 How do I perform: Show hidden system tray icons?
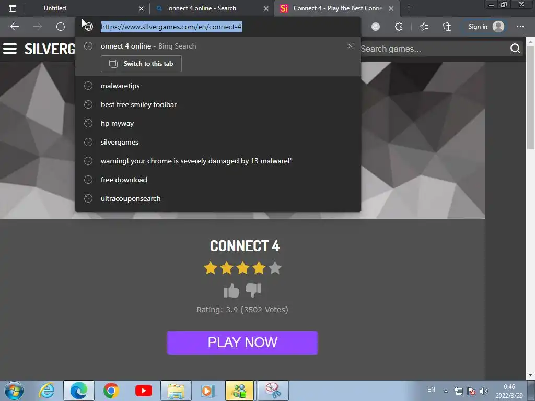click(446, 391)
